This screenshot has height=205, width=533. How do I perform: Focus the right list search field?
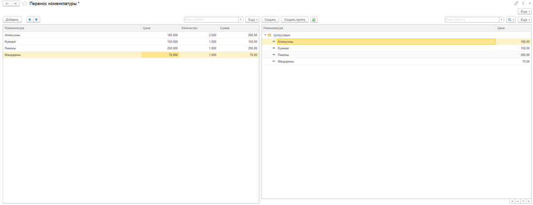(472, 19)
